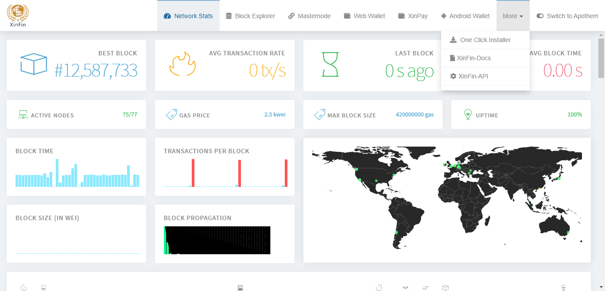The width and height of the screenshot is (605, 291).
Task: Open the Web Wallet link
Action: (364, 16)
